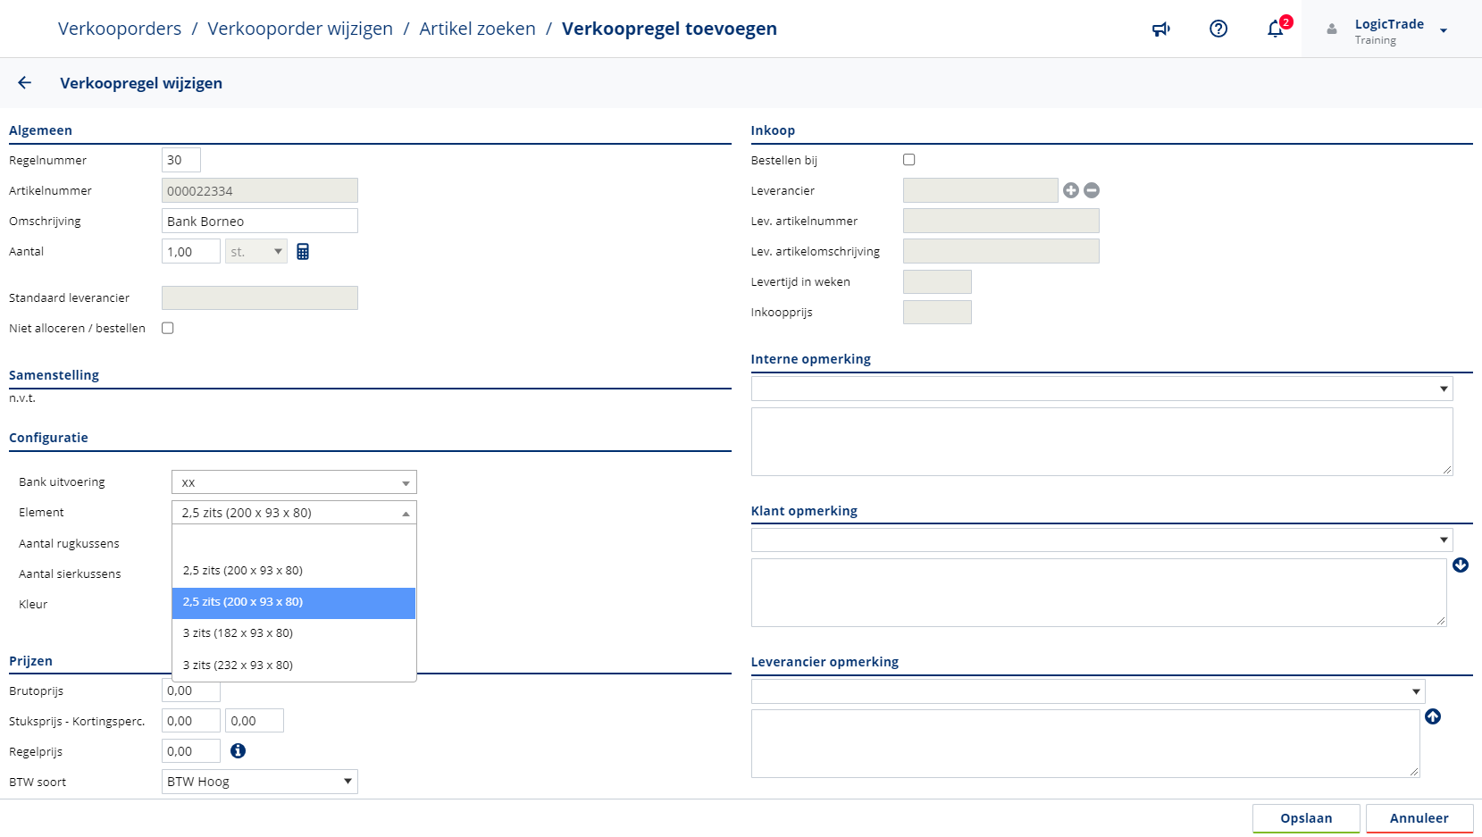1482x837 pixels.
Task: Click the info icon next to Regelprijs
Action: (238, 751)
